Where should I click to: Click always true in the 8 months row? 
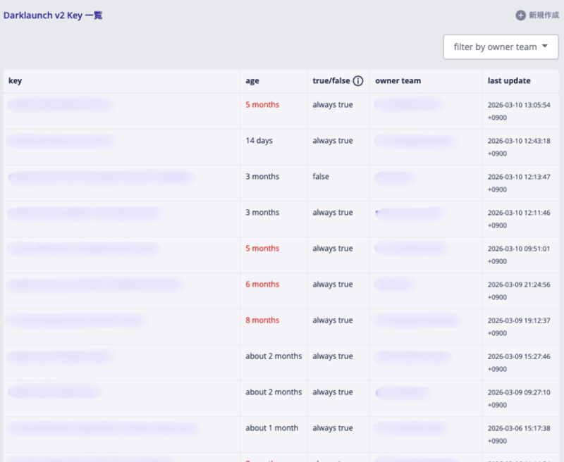[332, 320]
